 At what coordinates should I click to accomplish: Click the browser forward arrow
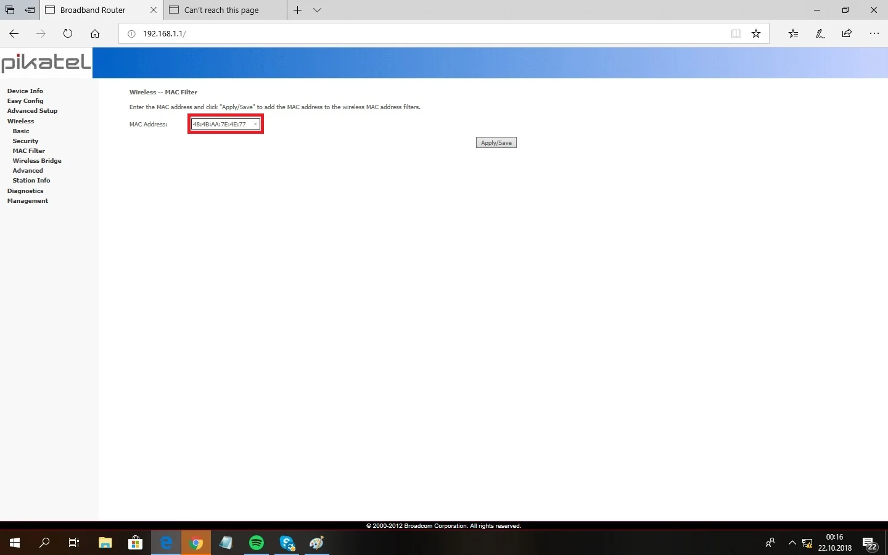click(41, 34)
